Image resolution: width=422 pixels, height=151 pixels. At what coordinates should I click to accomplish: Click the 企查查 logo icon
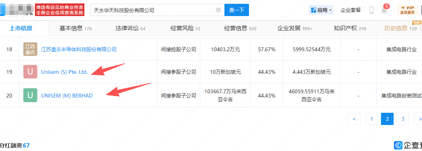[x=398, y=145]
